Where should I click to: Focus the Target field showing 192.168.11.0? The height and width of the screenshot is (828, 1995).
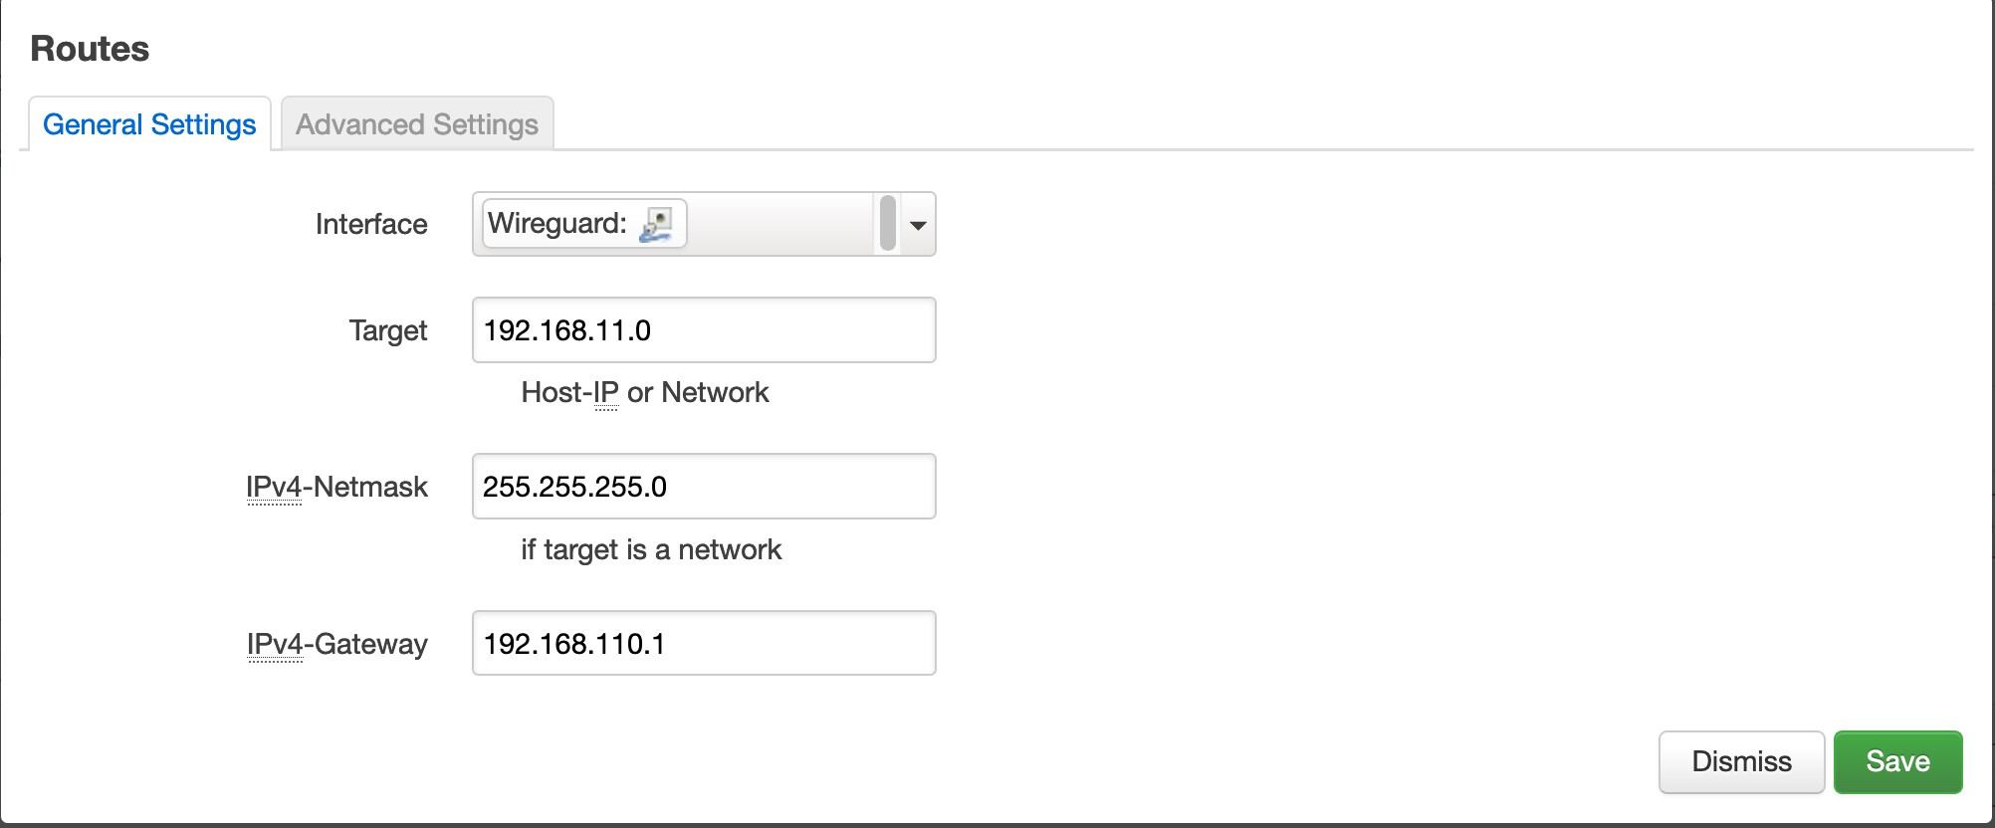[x=703, y=330]
